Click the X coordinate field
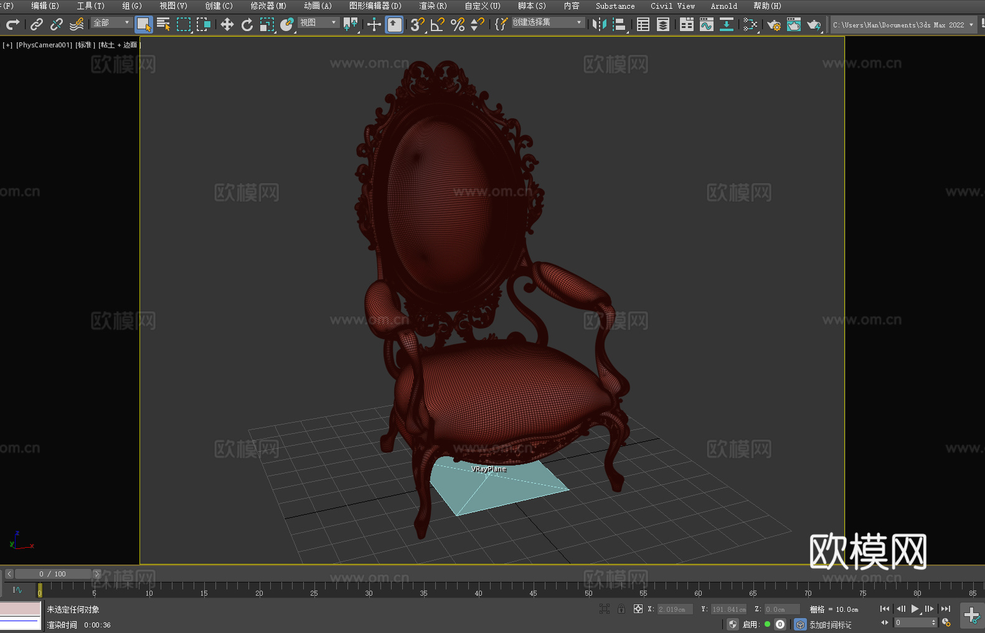 tap(675, 609)
